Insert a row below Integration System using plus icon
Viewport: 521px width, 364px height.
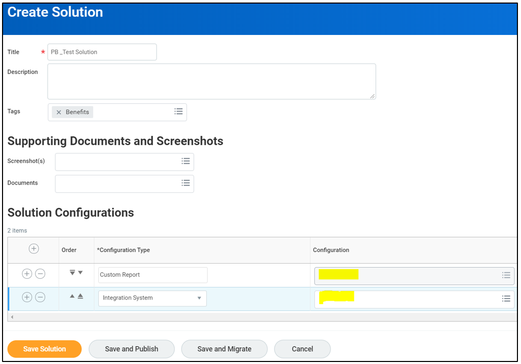click(x=27, y=297)
